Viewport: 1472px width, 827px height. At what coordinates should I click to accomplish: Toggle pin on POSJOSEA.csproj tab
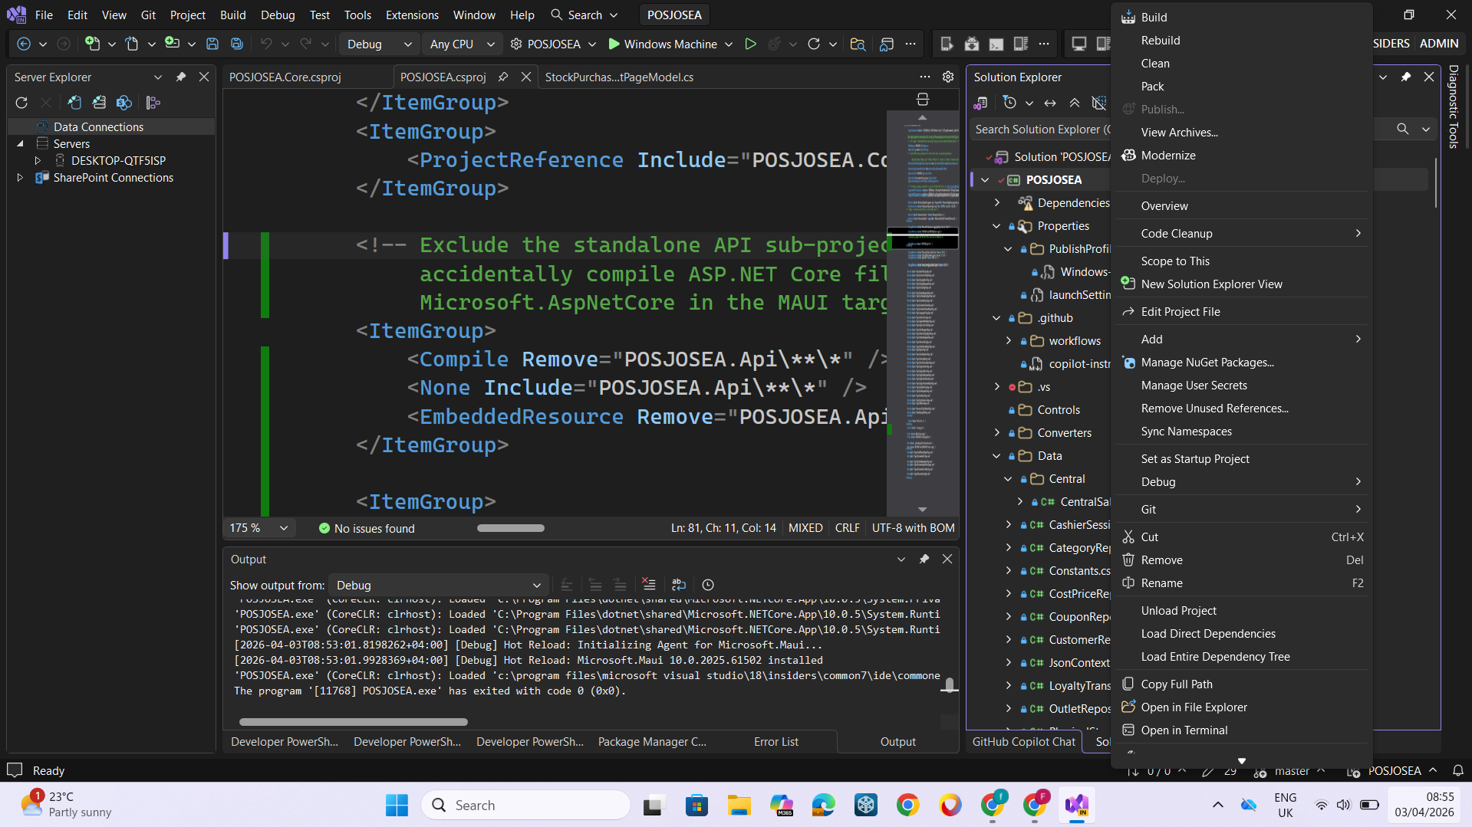503,77
